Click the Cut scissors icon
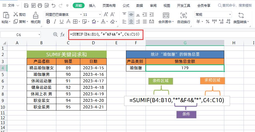The image size is (255, 132). pos(16,15)
